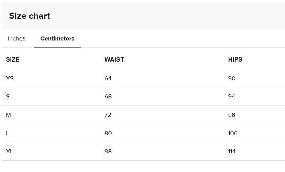Click hips value 90 for XS

232,78
